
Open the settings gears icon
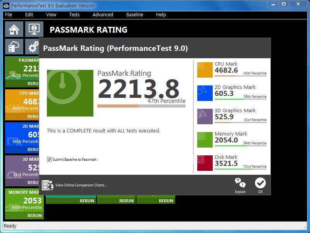pos(32,47)
